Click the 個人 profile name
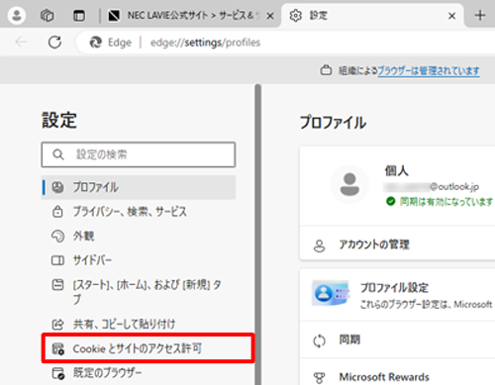The image size is (495, 385). (x=397, y=170)
